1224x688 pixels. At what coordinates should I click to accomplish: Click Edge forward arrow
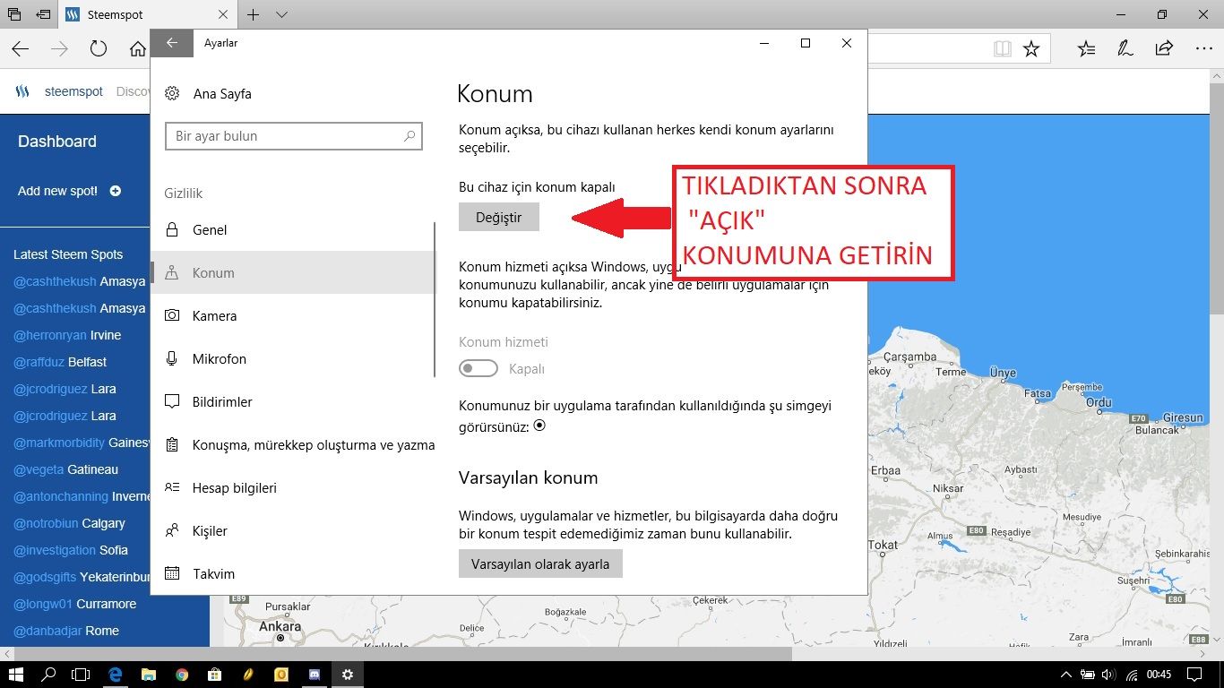click(x=59, y=49)
